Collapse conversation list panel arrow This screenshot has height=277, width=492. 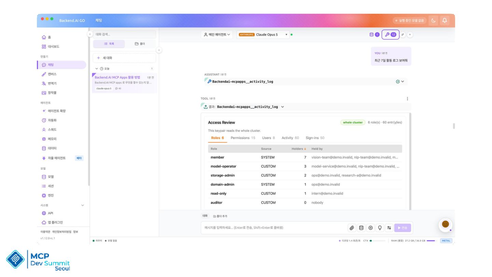(159, 50)
